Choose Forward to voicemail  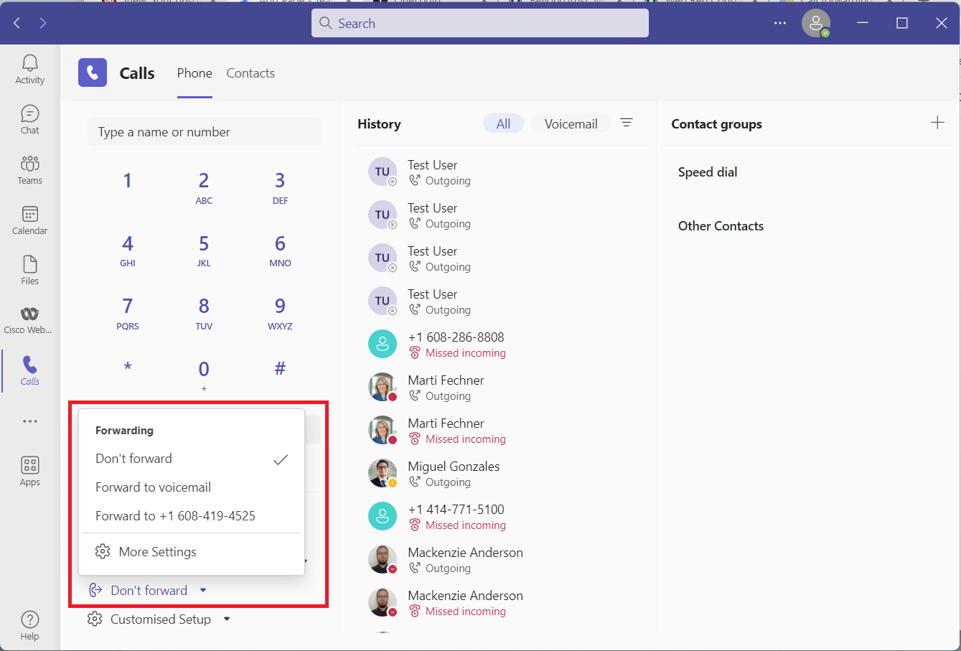click(x=153, y=487)
